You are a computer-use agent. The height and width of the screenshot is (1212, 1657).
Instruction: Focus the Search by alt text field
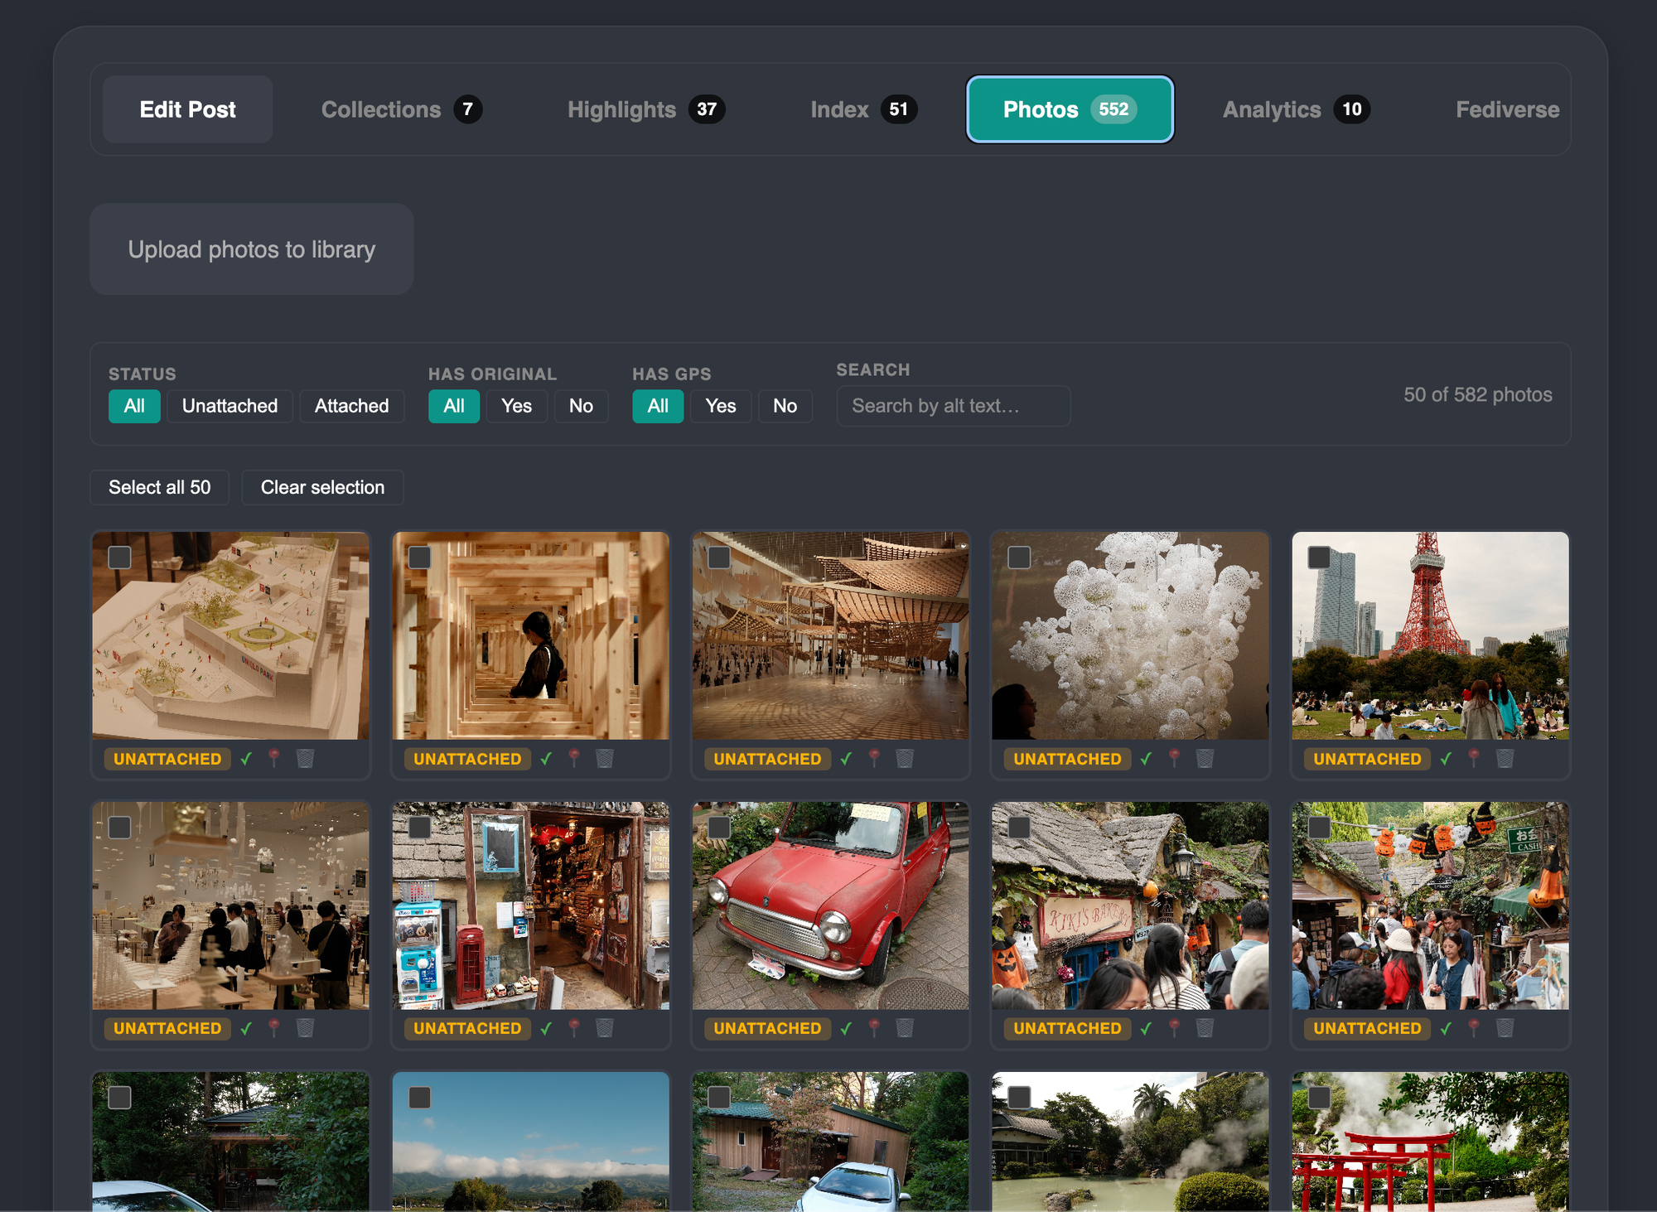953,406
